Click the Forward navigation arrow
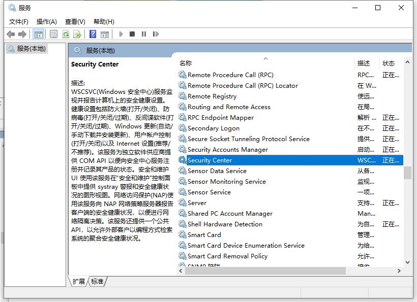 point(23,33)
